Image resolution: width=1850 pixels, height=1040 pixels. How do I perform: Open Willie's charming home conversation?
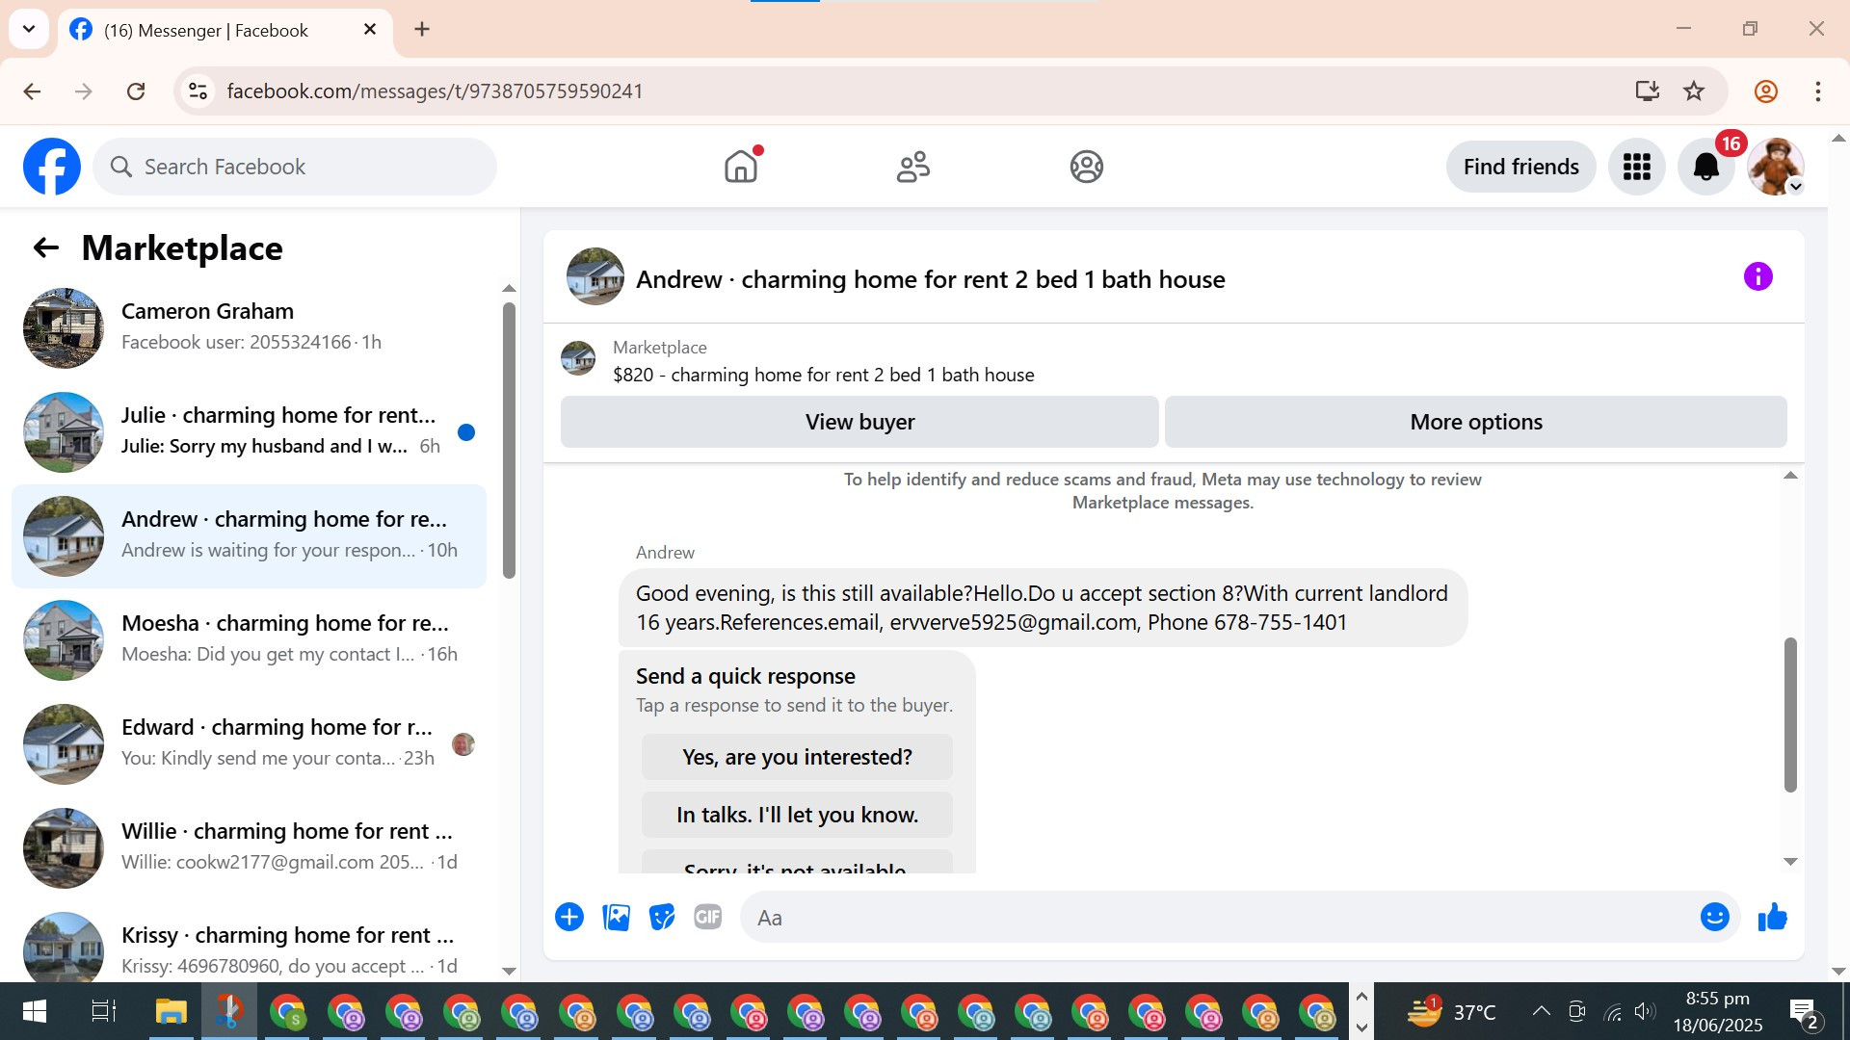click(249, 848)
